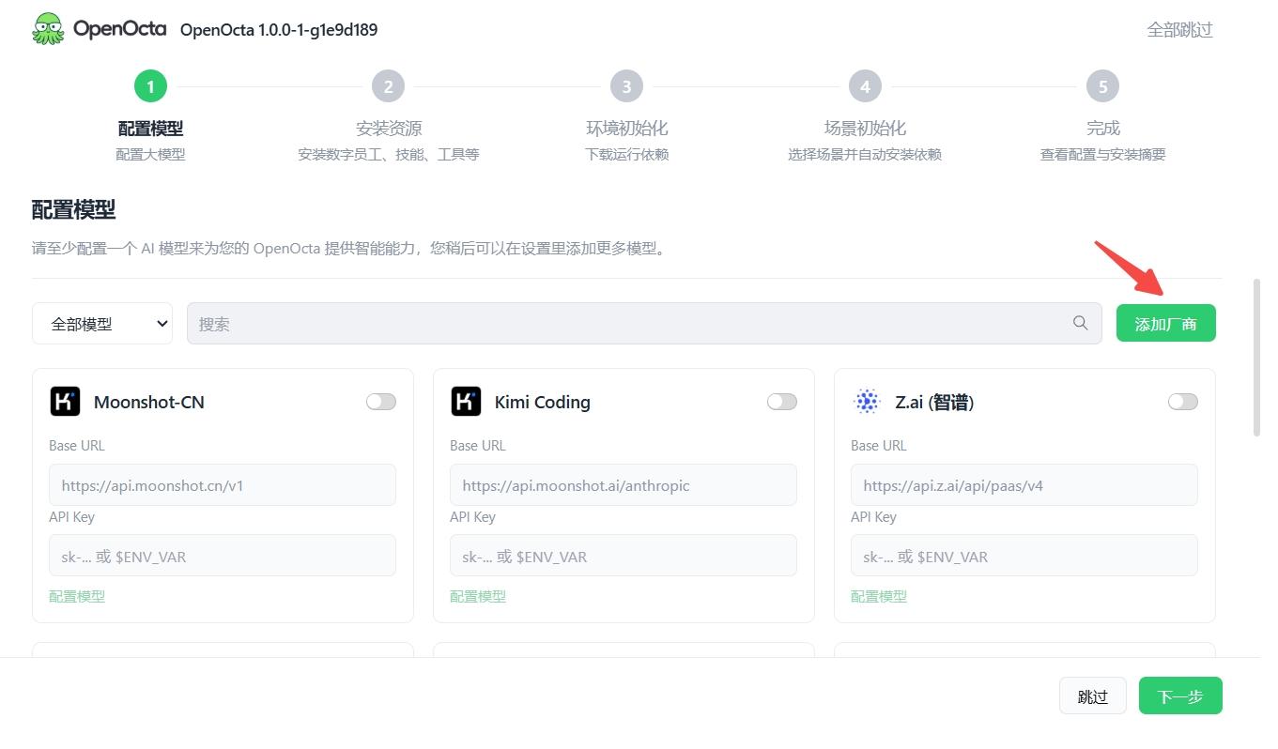Click the green 添加厂商 button
Image resolution: width=1278 pixels, height=749 pixels.
pyautogui.click(x=1166, y=323)
